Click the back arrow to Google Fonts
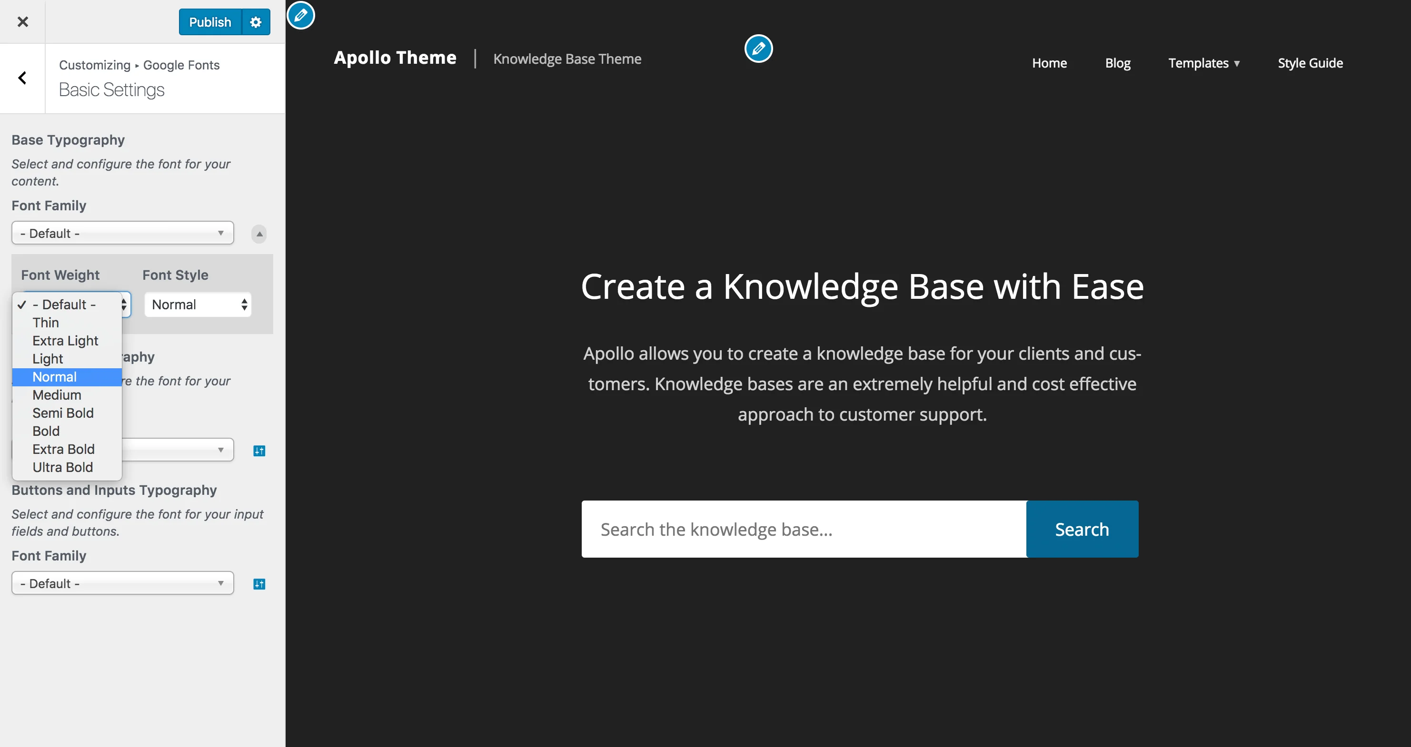This screenshot has height=747, width=1411. click(22, 79)
